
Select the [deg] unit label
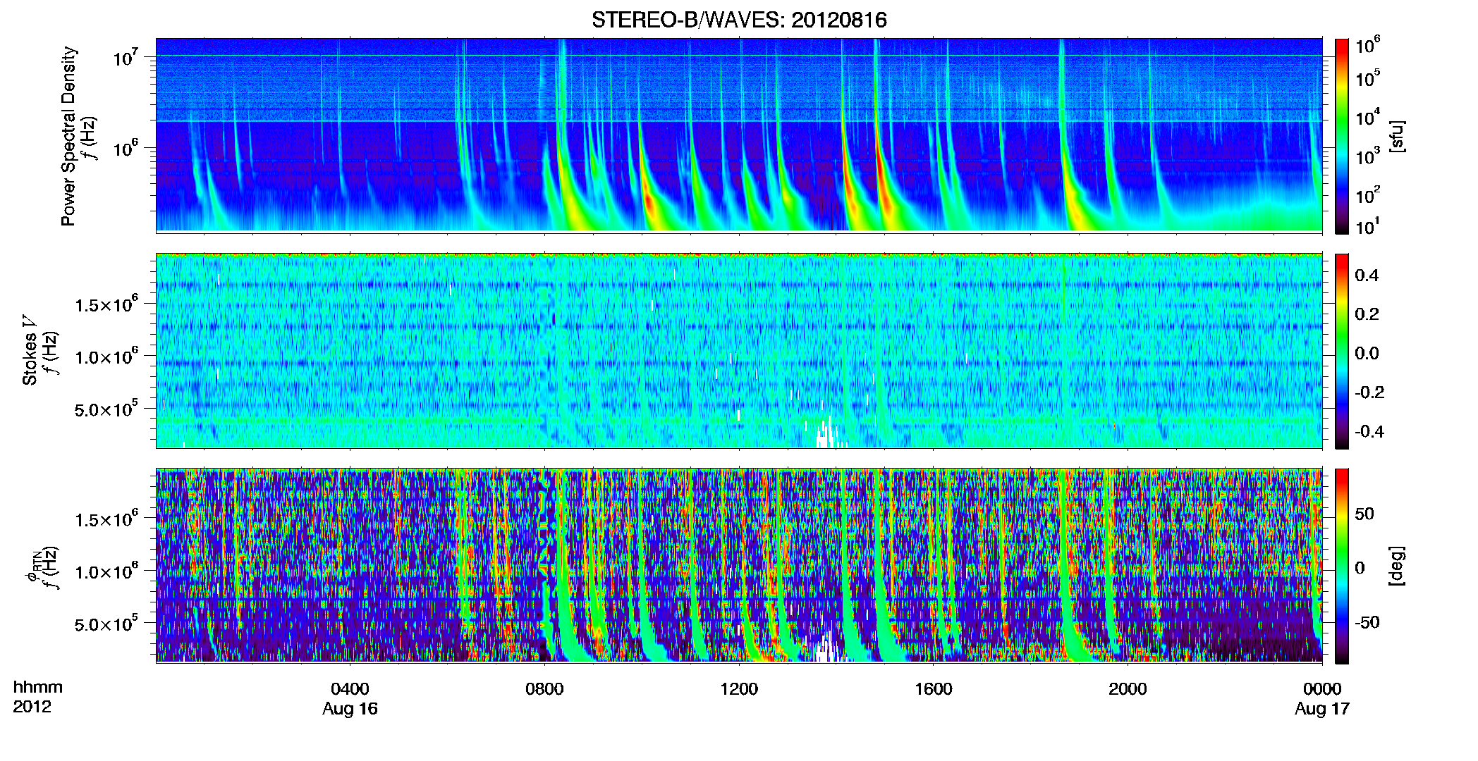tap(1396, 566)
